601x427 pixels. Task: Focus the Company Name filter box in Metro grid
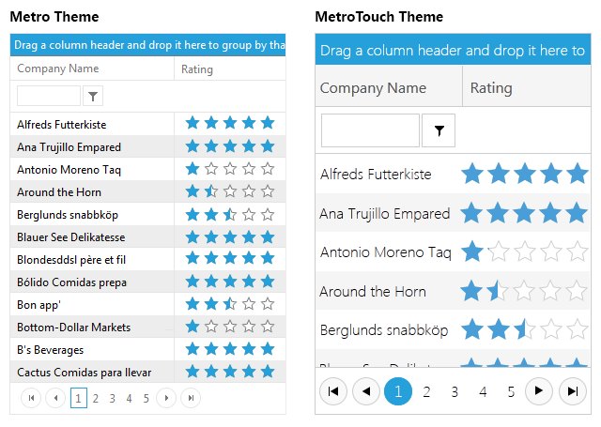click(x=49, y=96)
